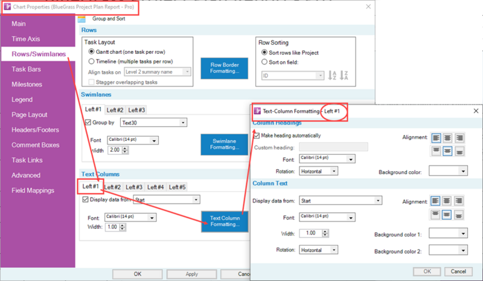The height and width of the screenshot is (281, 483).
Task: Select Text Columns Left#3 tab
Action: pyautogui.click(x=134, y=187)
